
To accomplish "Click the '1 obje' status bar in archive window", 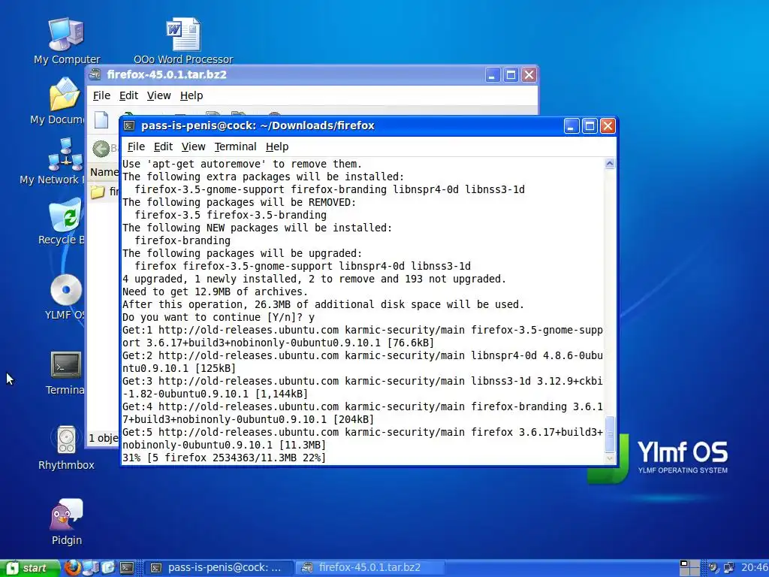I will point(103,438).
